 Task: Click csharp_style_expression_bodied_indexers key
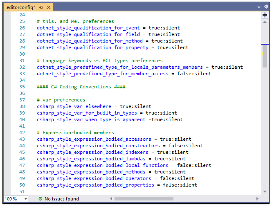[x=92, y=153]
